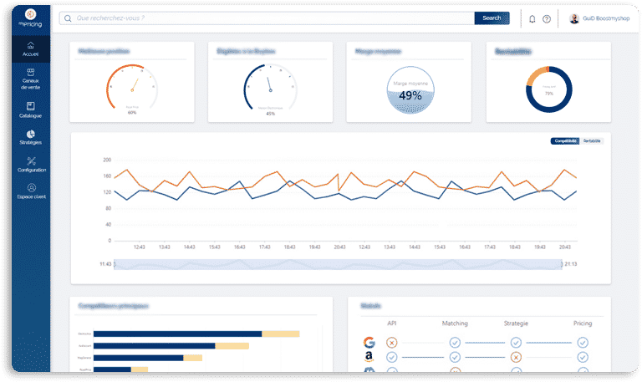Open the Stratégies pie chart icon
The width and height of the screenshot is (642, 382).
[x=31, y=134]
